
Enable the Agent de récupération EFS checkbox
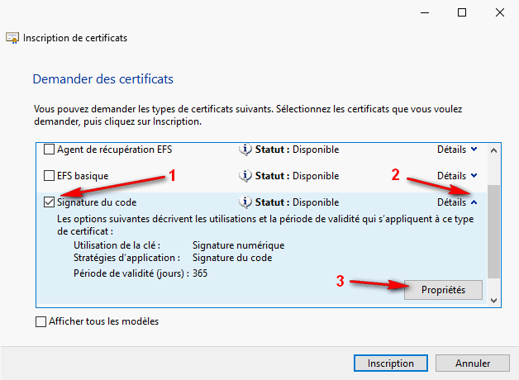[49, 150]
